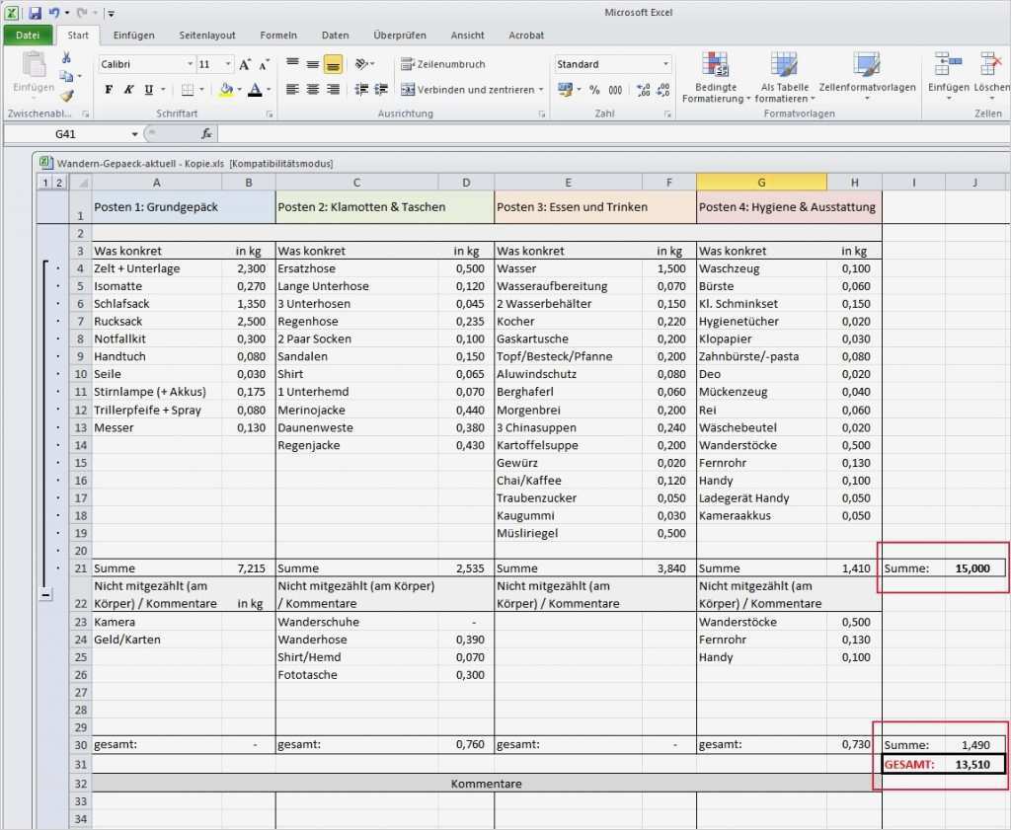Toggle underline U formatting
1011x830 pixels.
tap(149, 90)
